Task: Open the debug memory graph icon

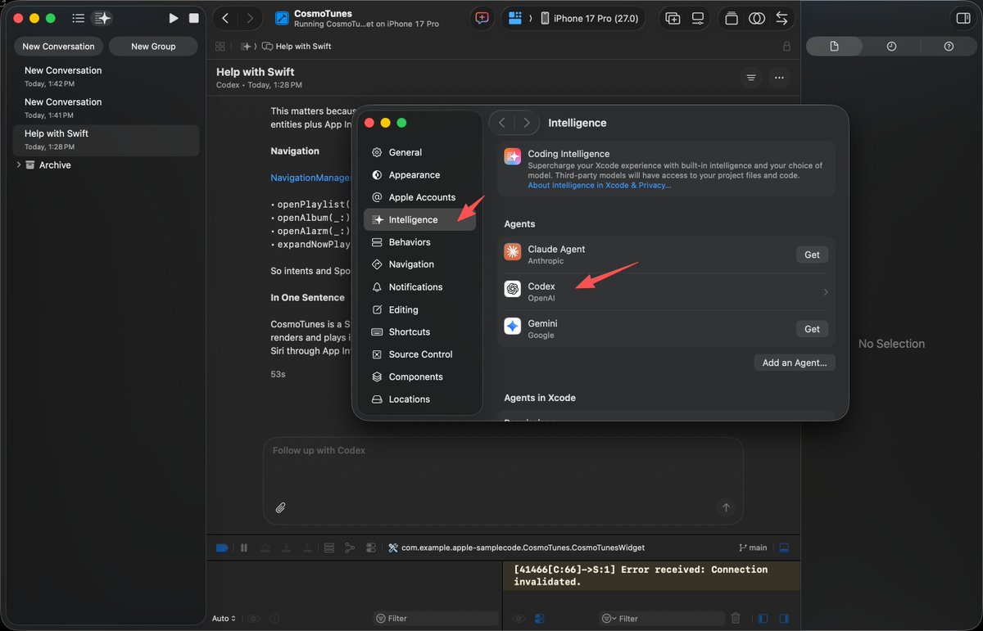Action: 350,548
